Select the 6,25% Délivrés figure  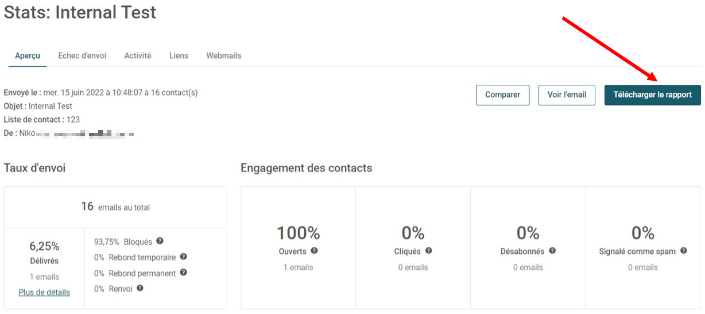point(44,246)
